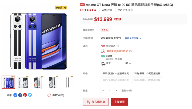Screen dimensions: 192x109
Task: Open help icon beside 蝦皮直送
Action: [x=118, y=46]
